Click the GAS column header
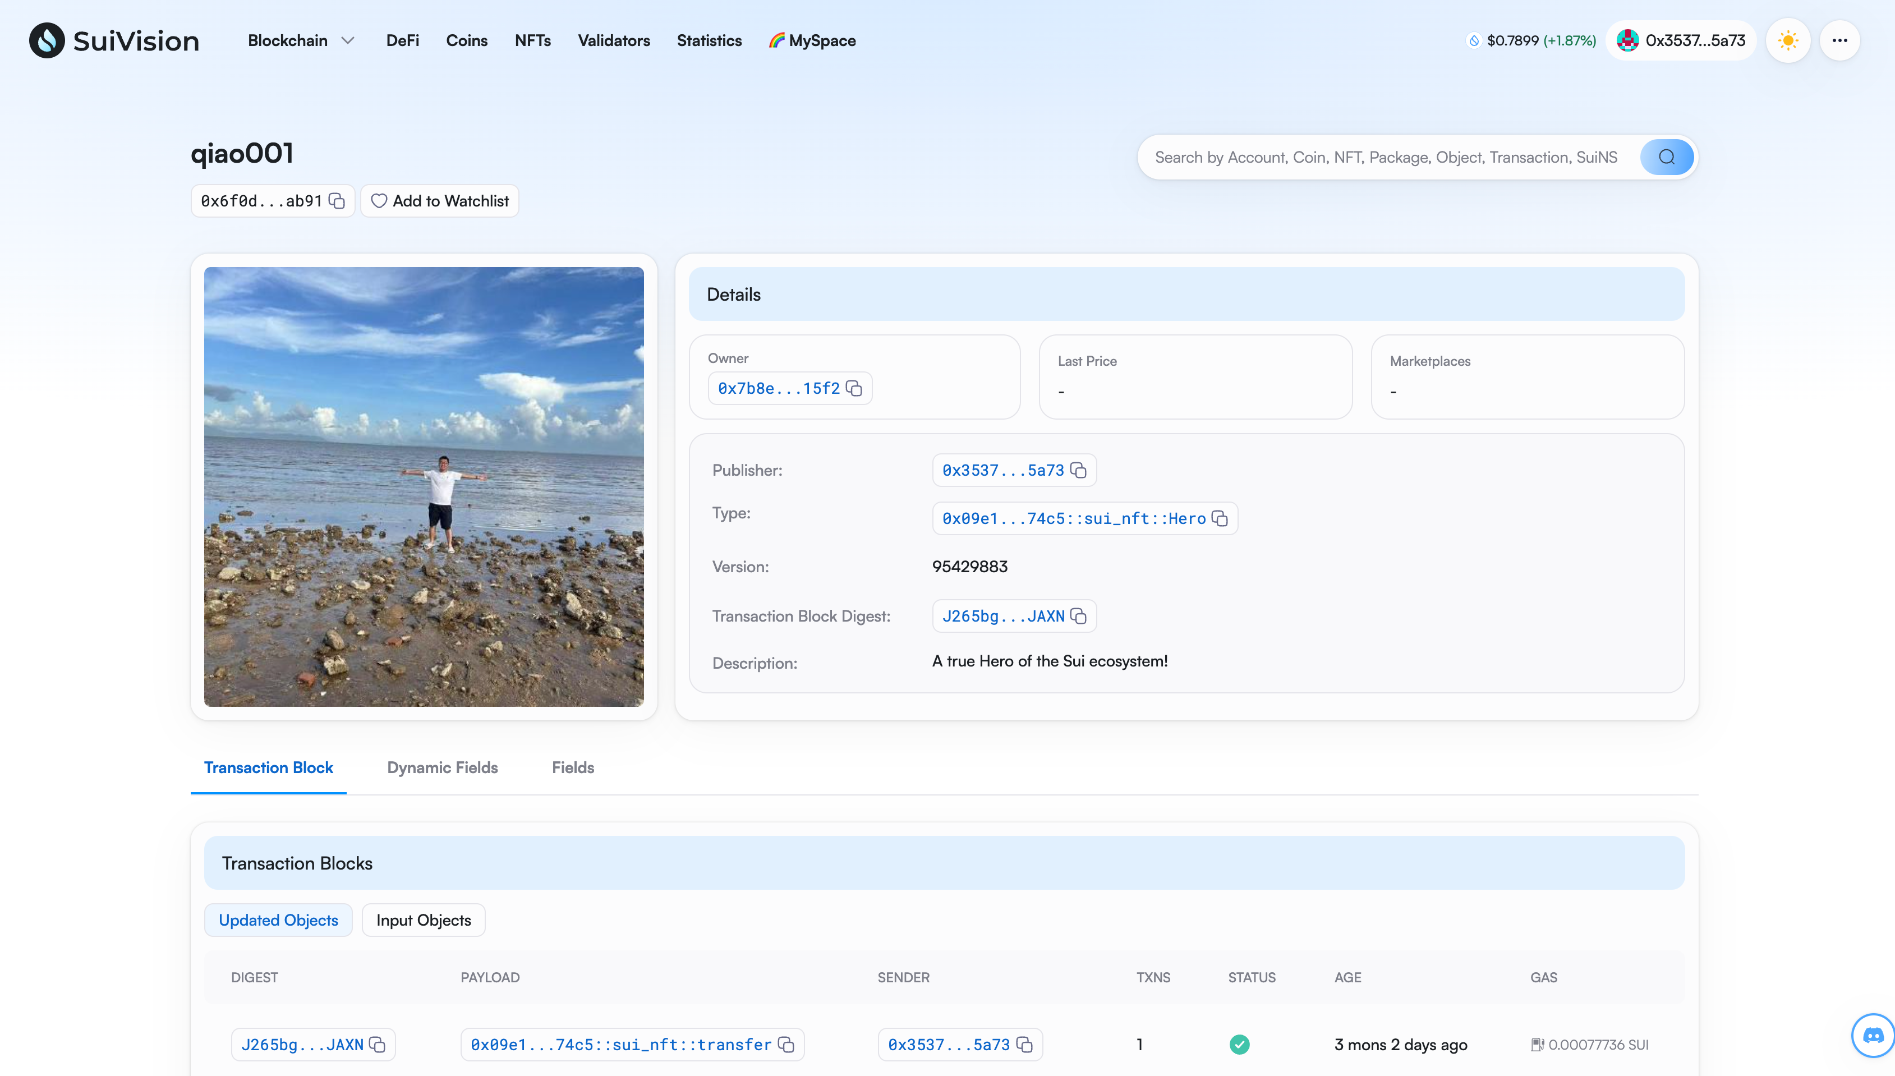1895x1076 pixels. (1543, 978)
